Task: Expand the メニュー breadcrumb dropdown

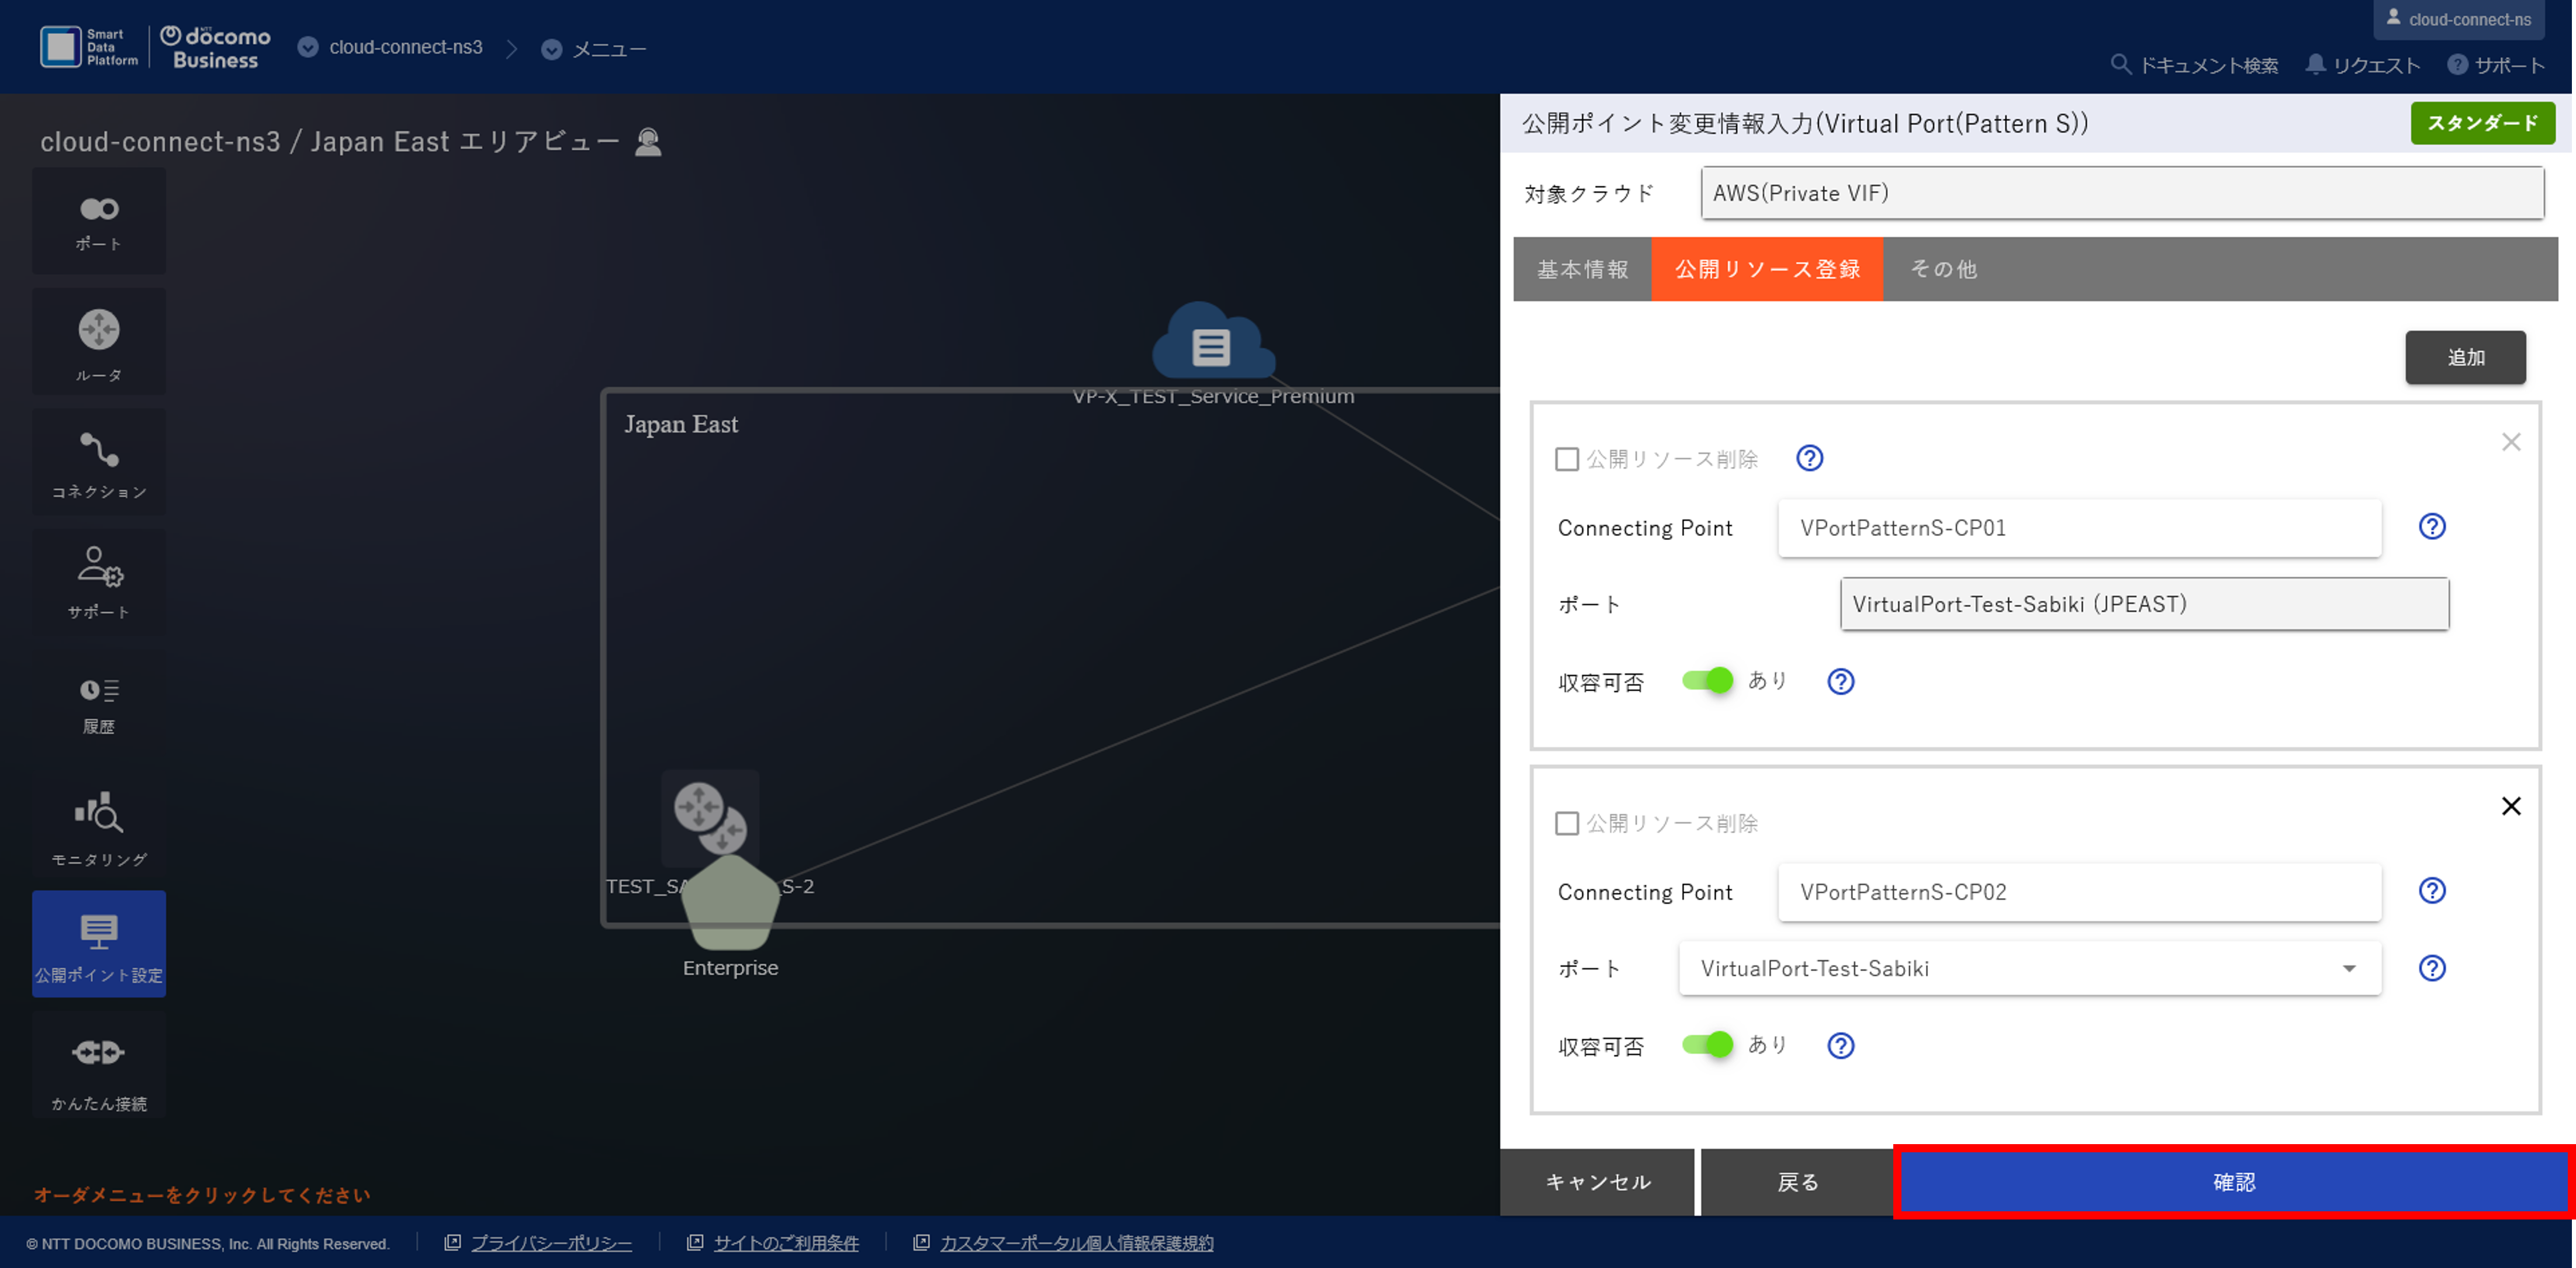Action: coord(552,48)
